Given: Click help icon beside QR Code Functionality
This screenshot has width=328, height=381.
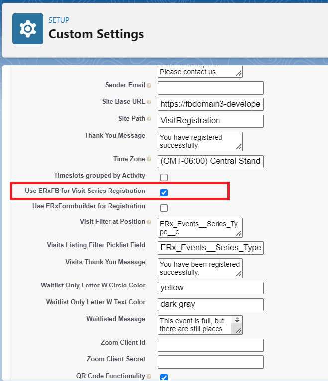Looking at the screenshot, I should 149,377.
